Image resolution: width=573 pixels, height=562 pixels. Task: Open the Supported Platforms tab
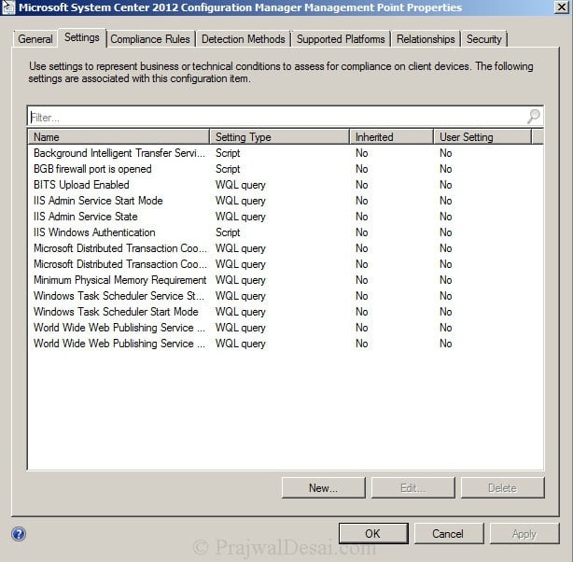[x=341, y=39]
